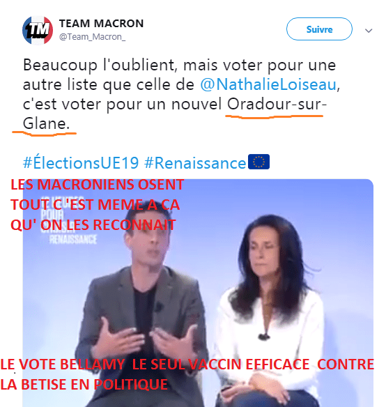Click the red LA BETISE EN POLITIQUE line

point(84,385)
